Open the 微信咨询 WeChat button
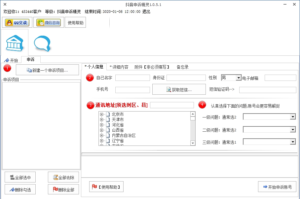Image resolution: width=300 pixels, height=199 pixels. click(49, 22)
